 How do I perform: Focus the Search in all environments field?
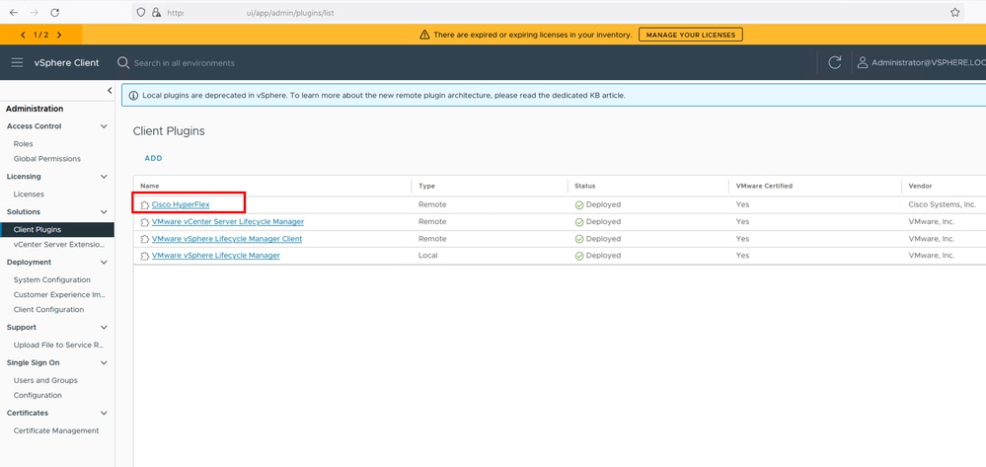click(x=185, y=63)
